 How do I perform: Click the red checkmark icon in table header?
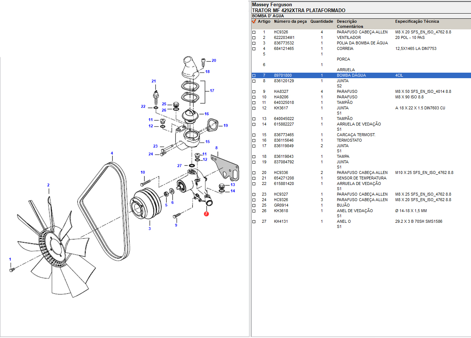[254, 22]
